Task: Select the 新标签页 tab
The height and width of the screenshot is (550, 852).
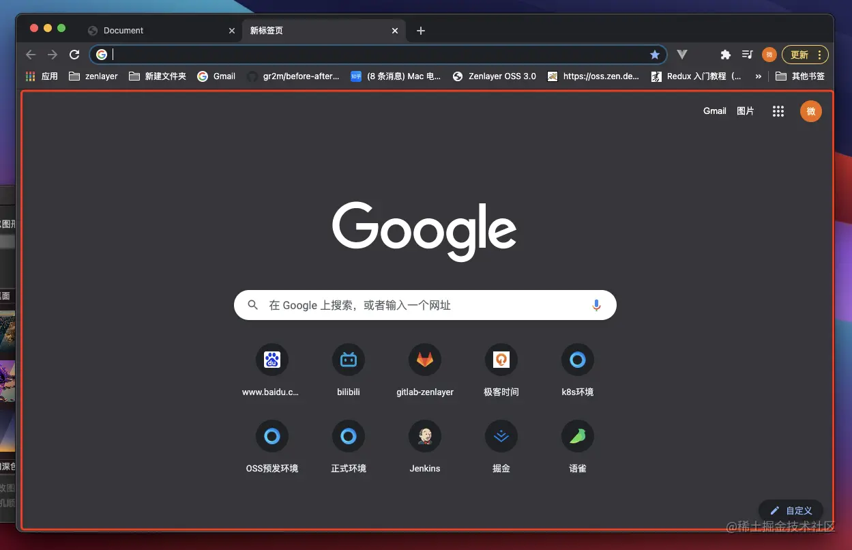Action: [323, 31]
